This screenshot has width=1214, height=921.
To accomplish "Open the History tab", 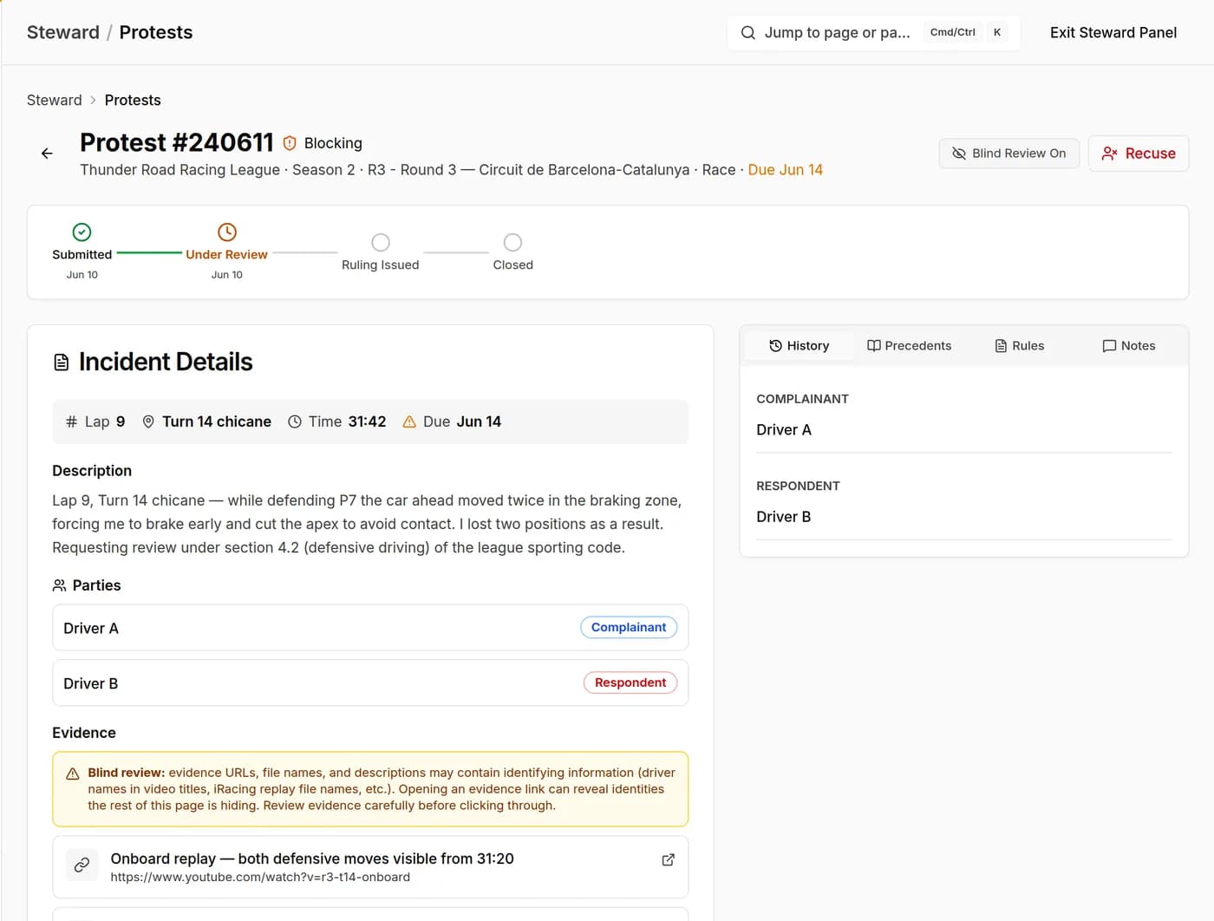I will (799, 346).
